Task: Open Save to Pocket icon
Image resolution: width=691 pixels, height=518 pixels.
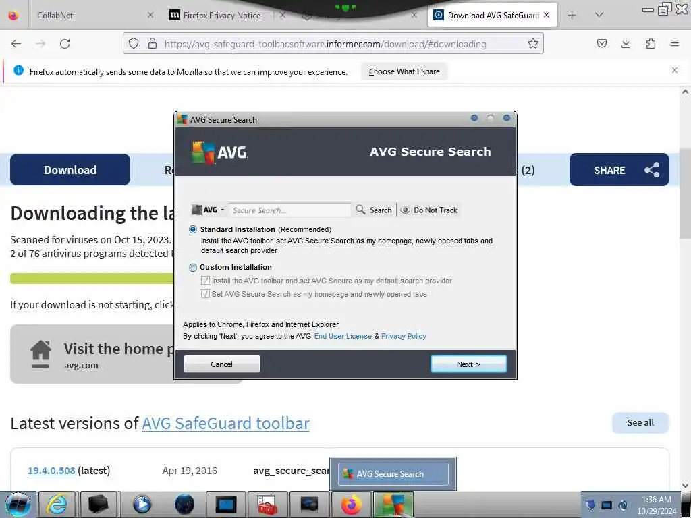Action: click(601, 43)
